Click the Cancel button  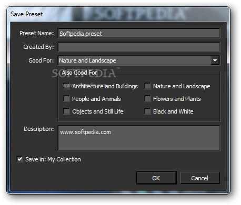pos(200,178)
